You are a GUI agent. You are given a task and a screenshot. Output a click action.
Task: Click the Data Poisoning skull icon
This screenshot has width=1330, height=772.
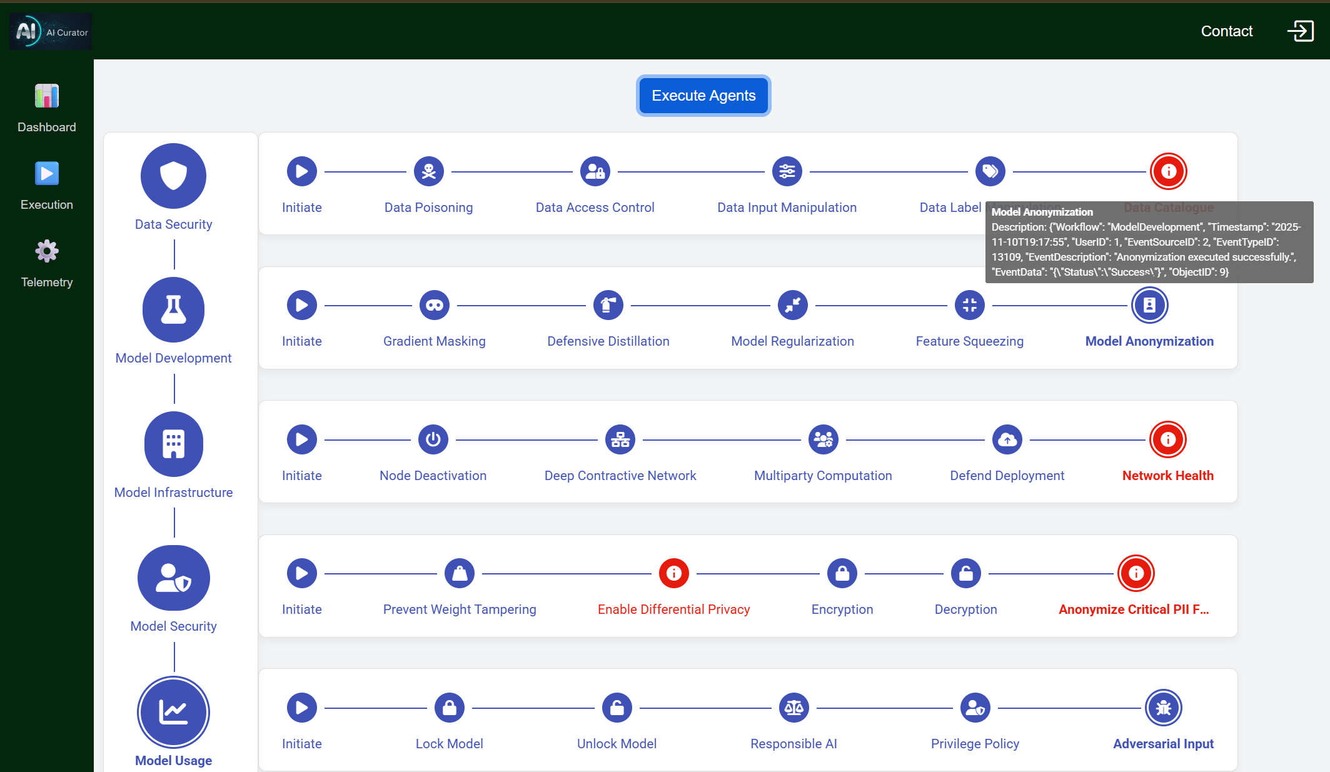click(x=428, y=171)
